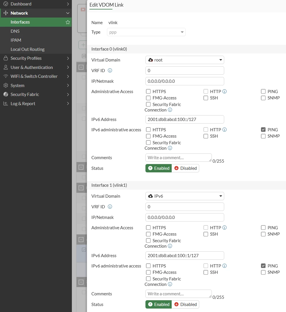Click Security Fabric Connection info icon, Interface 0 IPv6 access
The width and height of the screenshot is (286, 312).
coord(170,148)
